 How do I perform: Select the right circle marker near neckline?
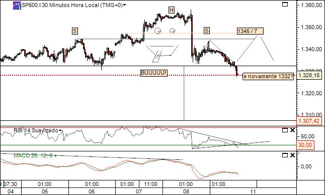(172, 31)
